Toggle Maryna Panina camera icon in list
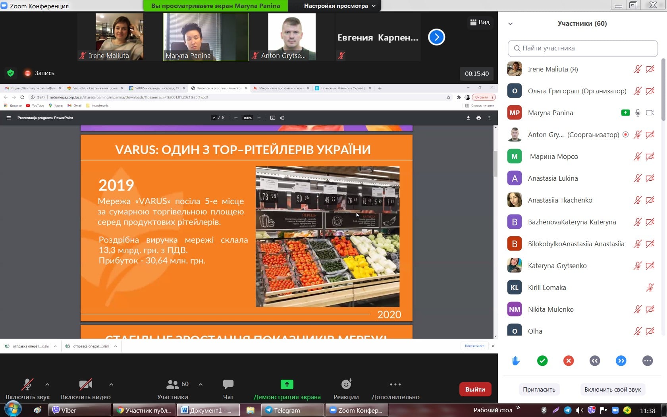The width and height of the screenshot is (667, 417). pyautogui.click(x=650, y=113)
